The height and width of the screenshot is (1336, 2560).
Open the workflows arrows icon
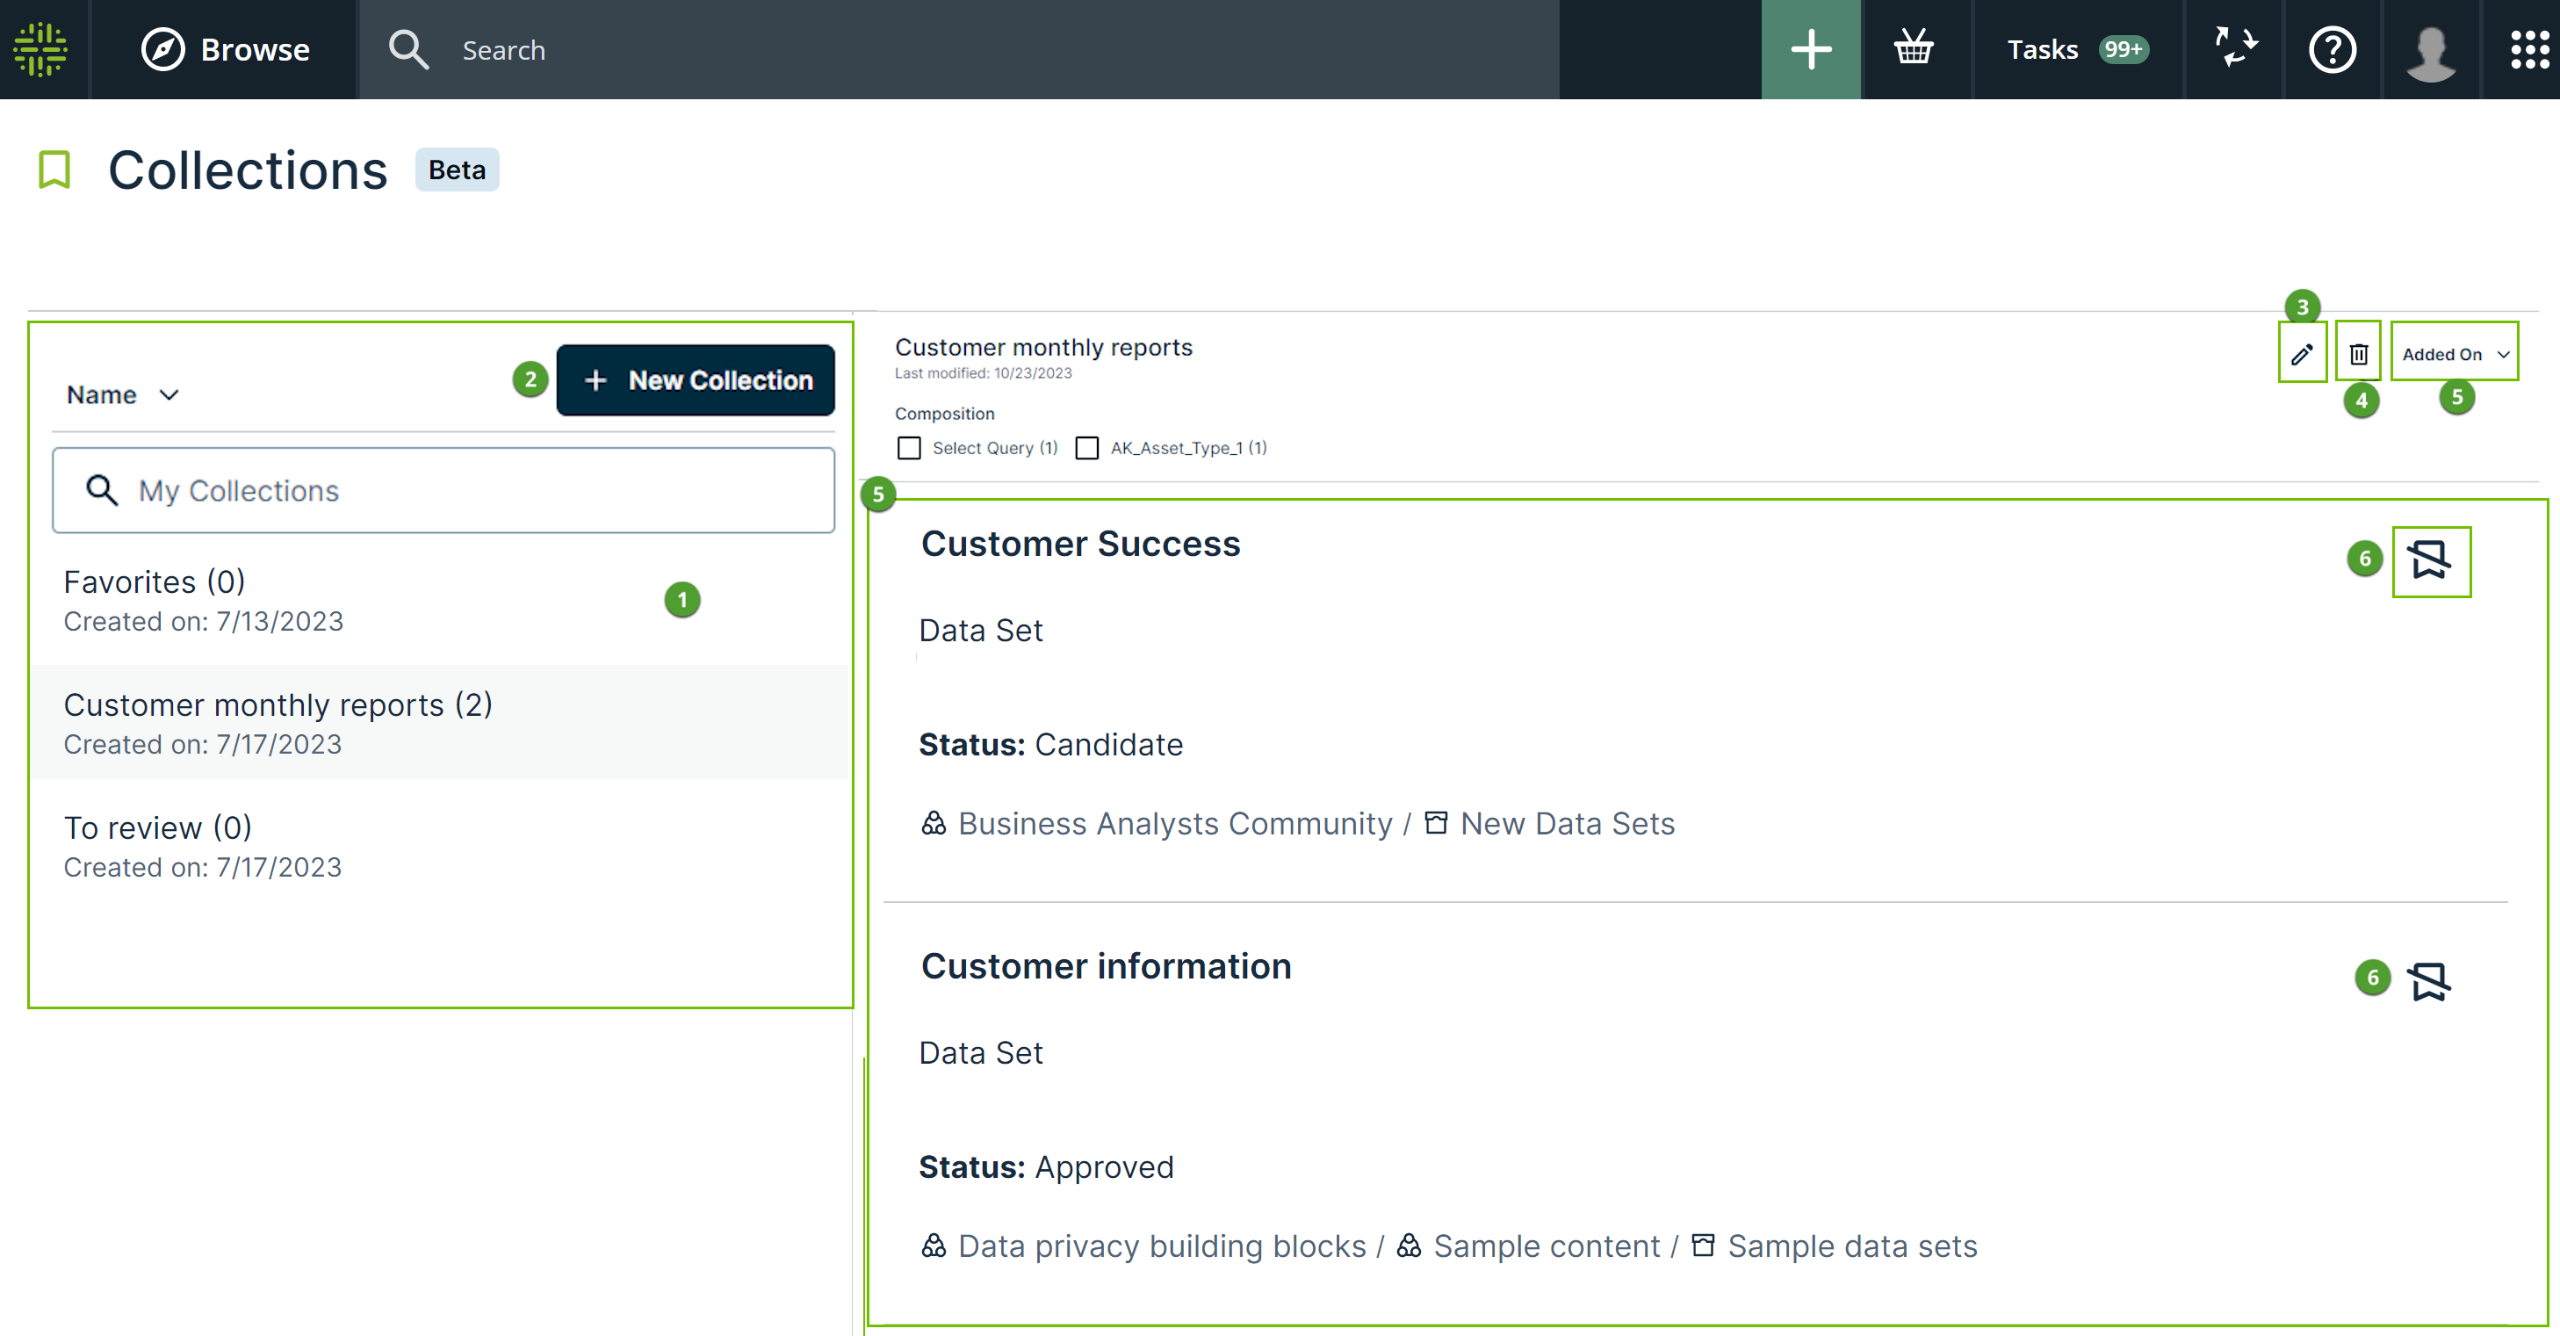coord(2235,48)
